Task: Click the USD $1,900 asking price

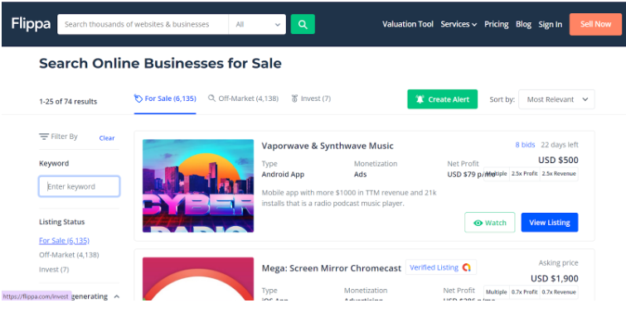Action: click(x=555, y=278)
